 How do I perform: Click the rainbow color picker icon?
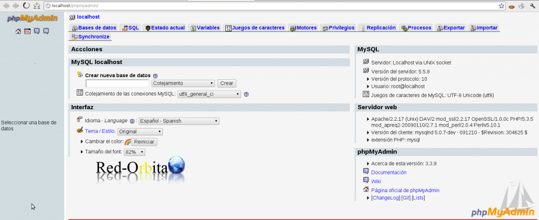tap(127, 142)
